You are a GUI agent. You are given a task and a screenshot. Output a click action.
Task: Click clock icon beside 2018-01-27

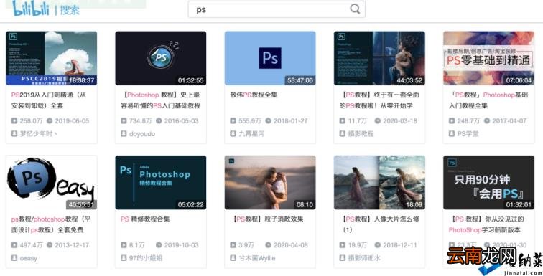(x=269, y=121)
